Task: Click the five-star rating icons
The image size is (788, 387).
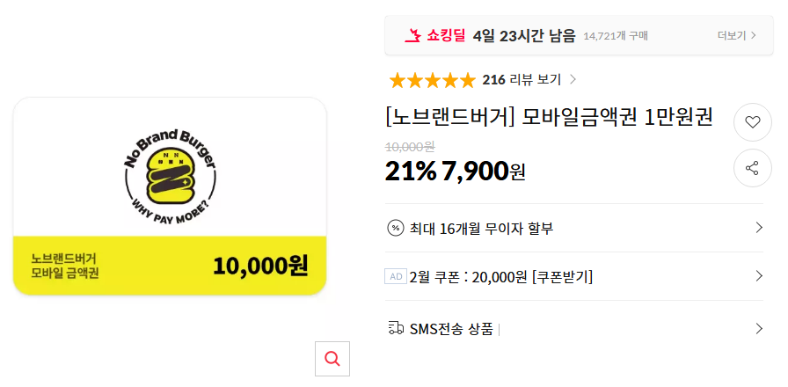Action: pyautogui.click(x=432, y=80)
